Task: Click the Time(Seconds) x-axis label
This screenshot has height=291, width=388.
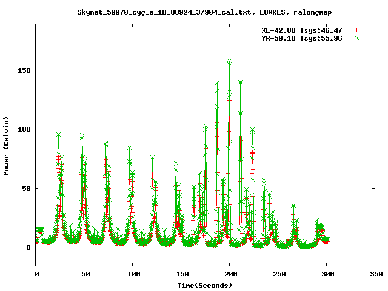Action: pos(205,286)
